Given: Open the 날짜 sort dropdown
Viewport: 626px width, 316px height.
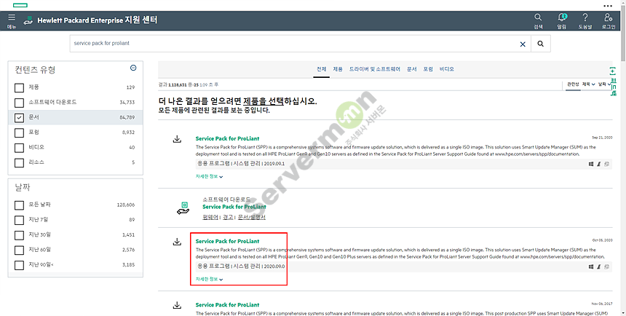Looking at the screenshot, I should [x=604, y=84].
